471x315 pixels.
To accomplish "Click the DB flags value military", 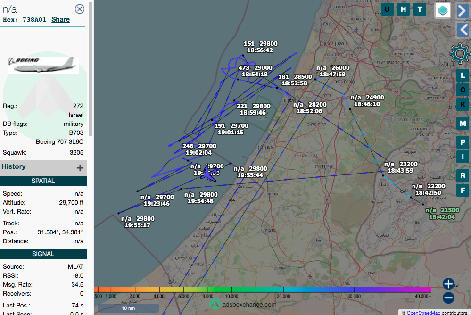I will pyautogui.click(x=73, y=124).
